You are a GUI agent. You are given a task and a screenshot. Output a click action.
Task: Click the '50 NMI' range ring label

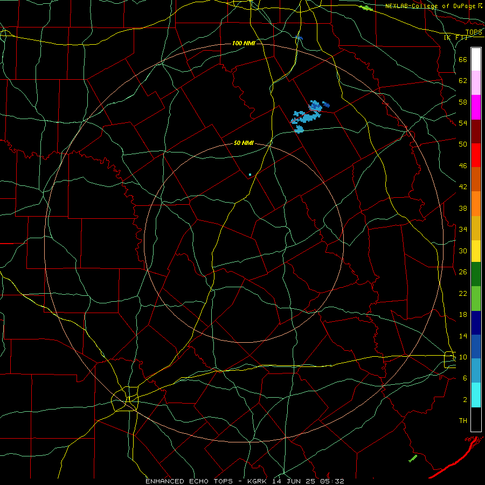click(x=244, y=143)
